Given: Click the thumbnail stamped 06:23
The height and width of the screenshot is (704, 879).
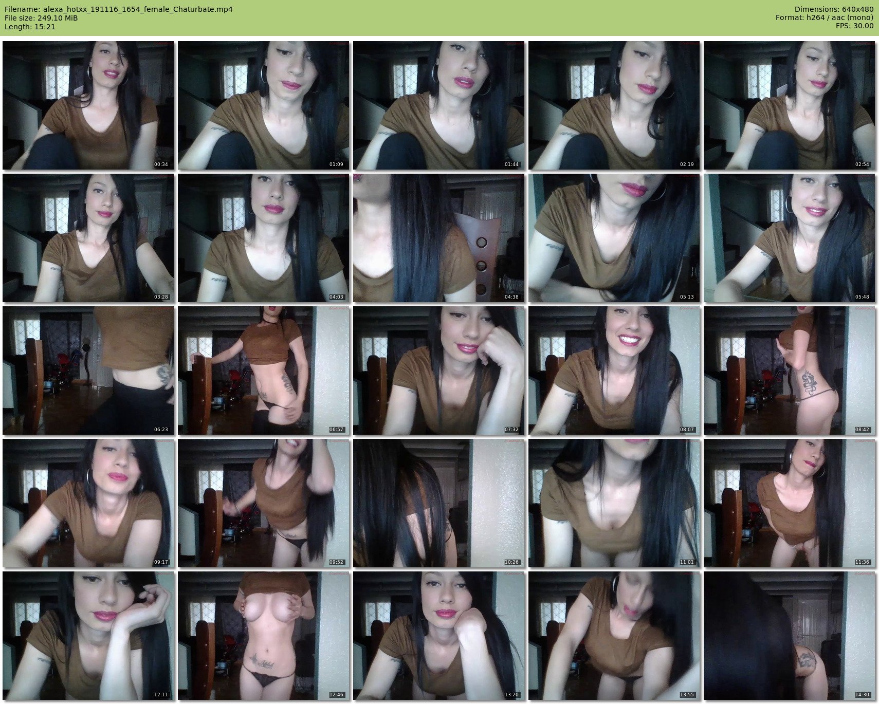Looking at the screenshot, I should pyautogui.click(x=88, y=370).
